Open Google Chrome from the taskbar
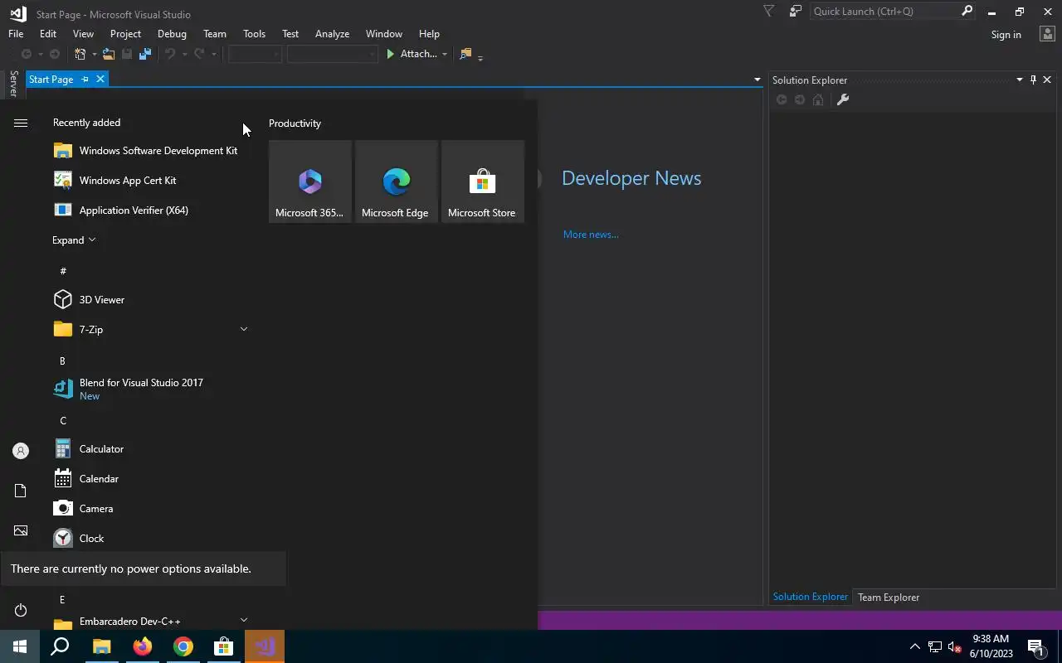 (x=183, y=646)
